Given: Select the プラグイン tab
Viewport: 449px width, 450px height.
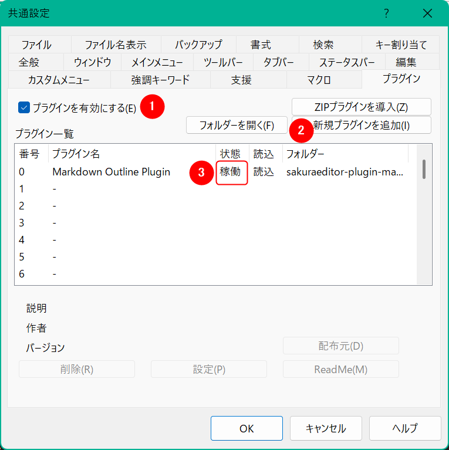Looking at the screenshot, I should coord(401,79).
